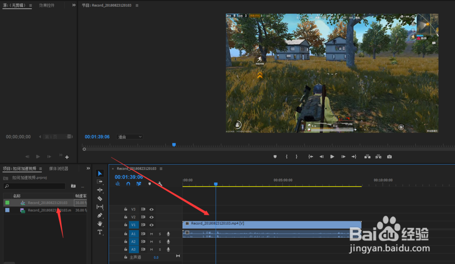Viewport: 455px width, 264px height.
Task: Export a frame with the camera icon
Action: click(x=389, y=157)
